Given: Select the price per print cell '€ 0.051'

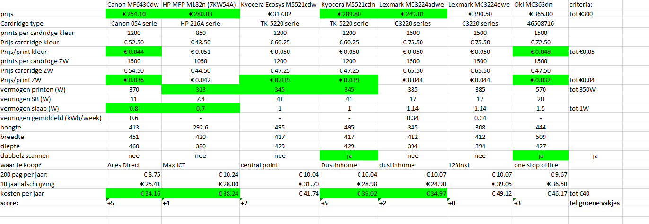Looking at the screenshot, I should (201, 52).
